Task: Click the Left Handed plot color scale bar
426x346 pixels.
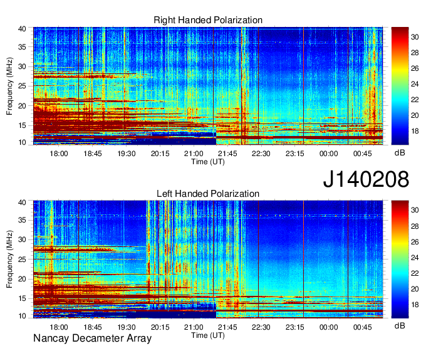Action: point(400,259)
